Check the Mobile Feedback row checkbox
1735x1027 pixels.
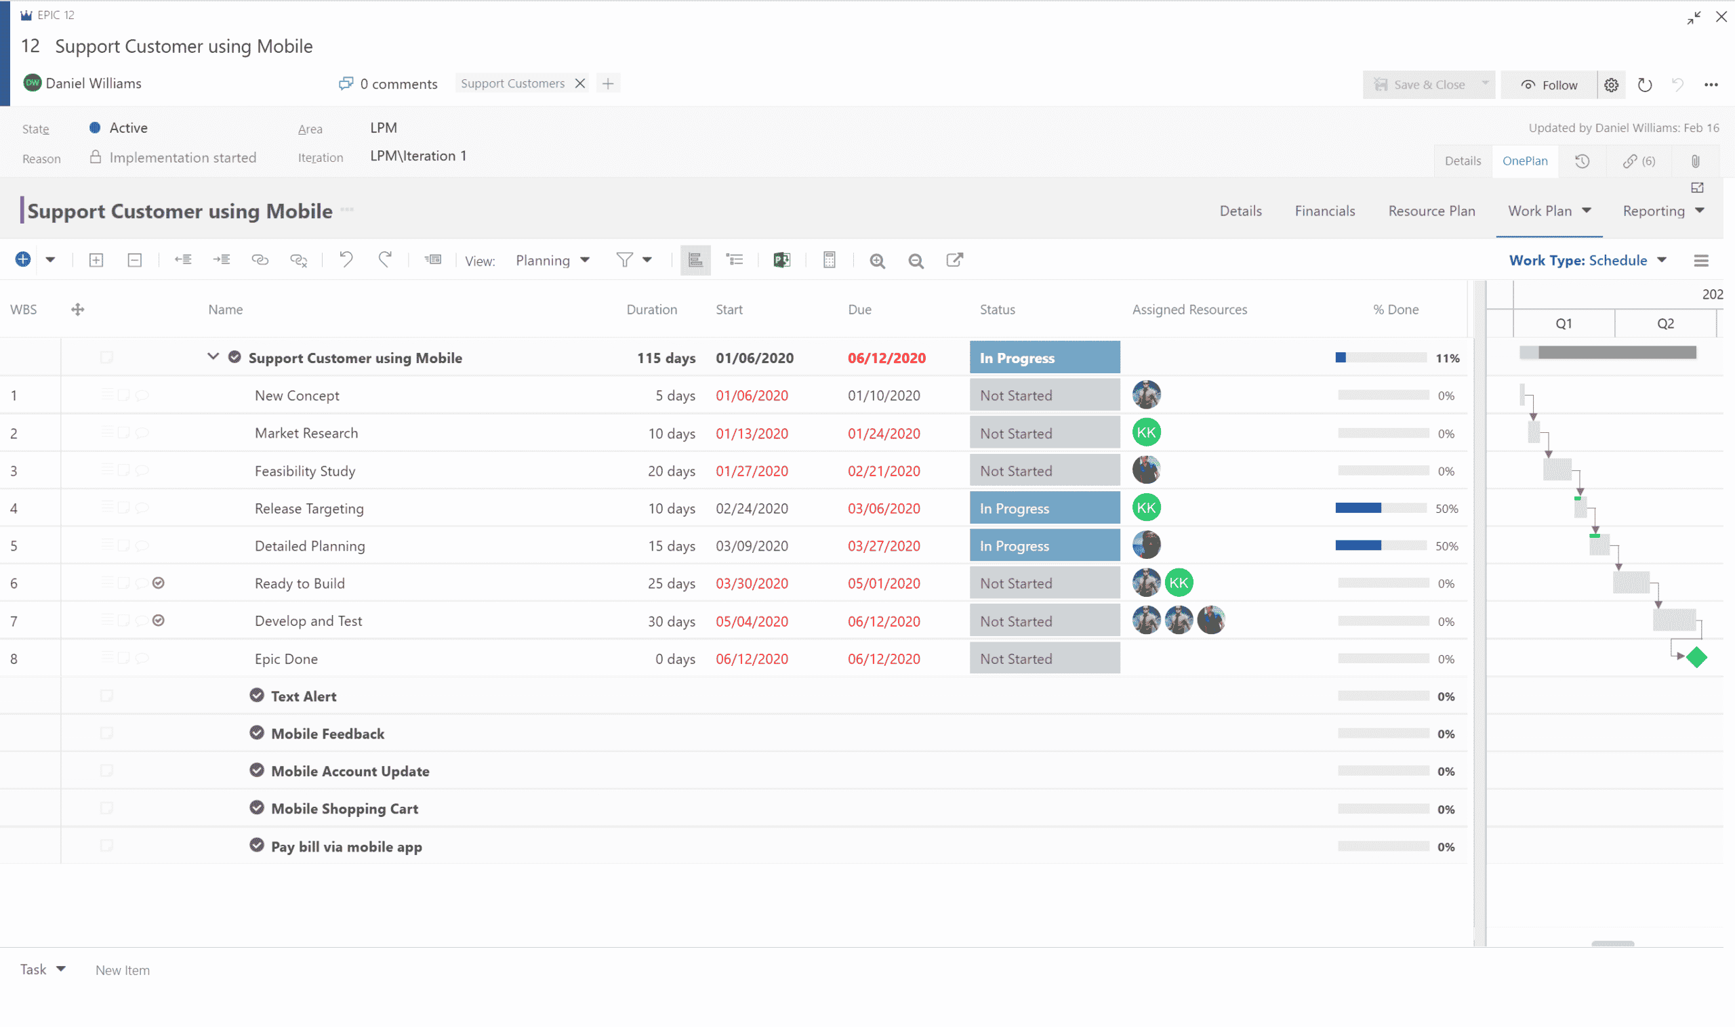pos(106,732)
